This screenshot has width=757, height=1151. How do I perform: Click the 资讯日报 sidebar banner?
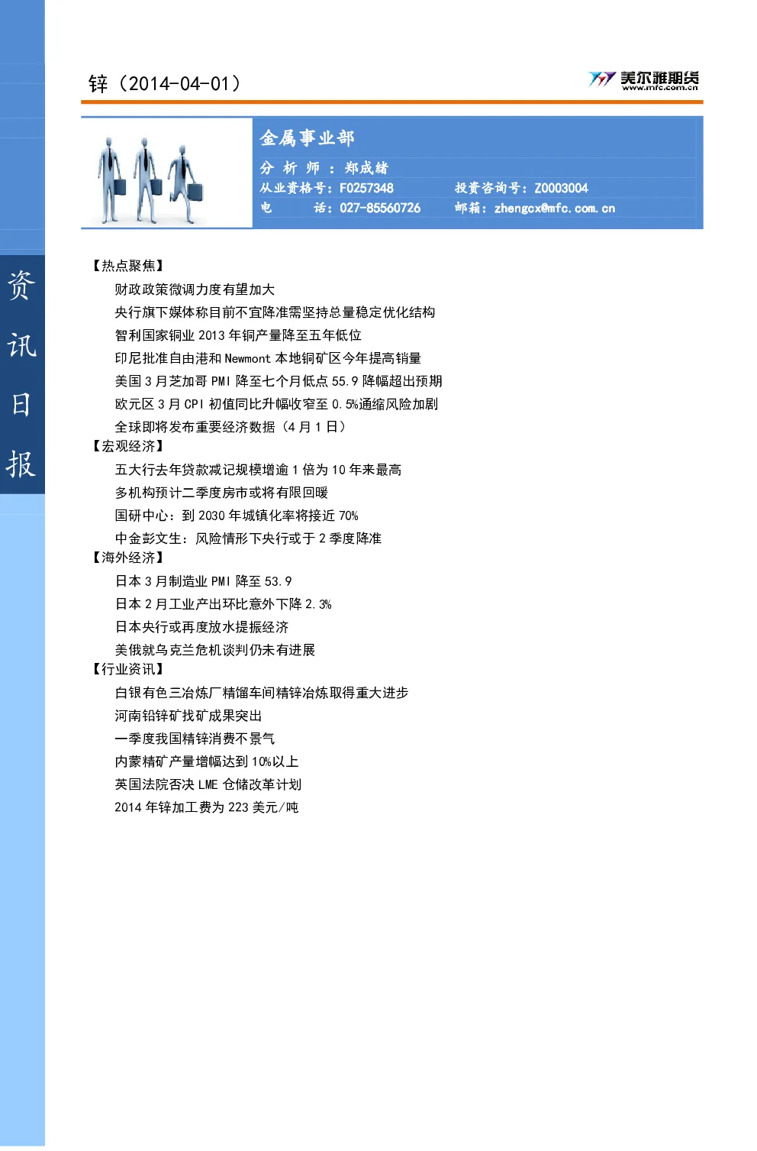click(22, 374)
